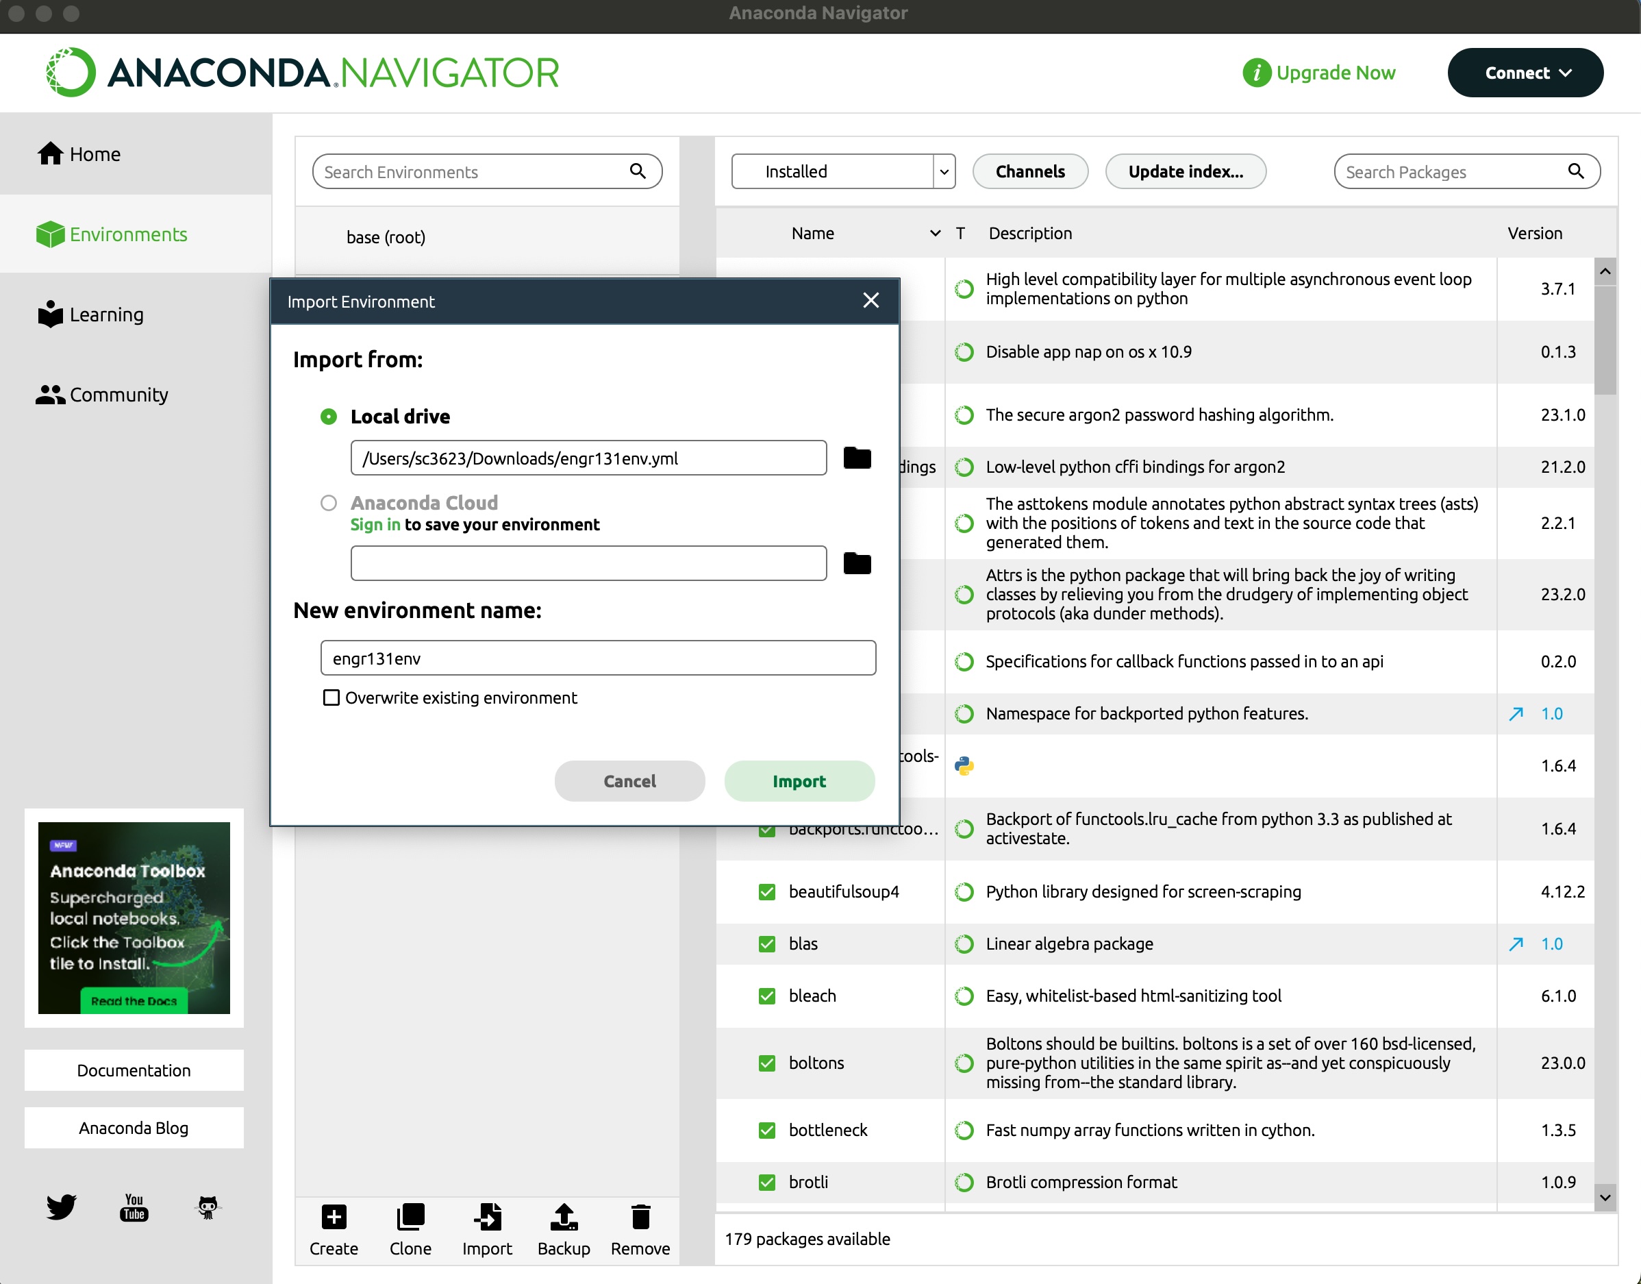Click the Update index... button

point(1186,171)
